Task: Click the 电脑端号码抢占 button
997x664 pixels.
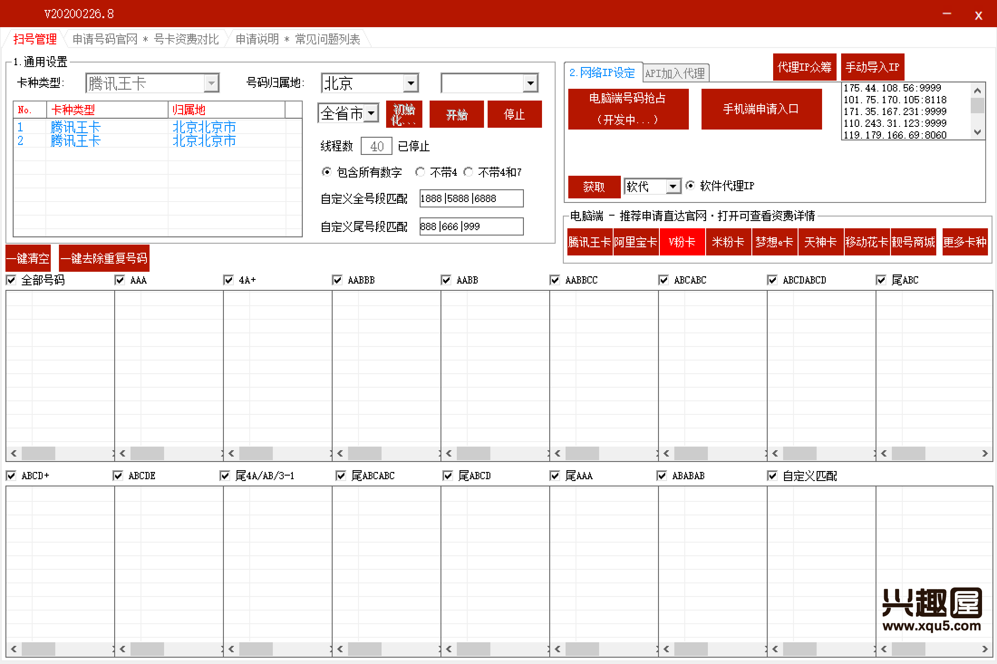Action: pos(628,109)
